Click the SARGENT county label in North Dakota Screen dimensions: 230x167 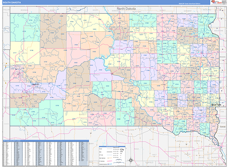(x=188, y=11)
